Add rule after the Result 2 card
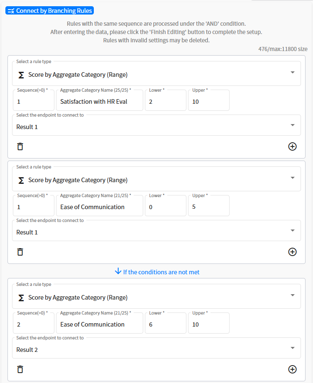Screen dimensions: 313x383 point(292,369)
